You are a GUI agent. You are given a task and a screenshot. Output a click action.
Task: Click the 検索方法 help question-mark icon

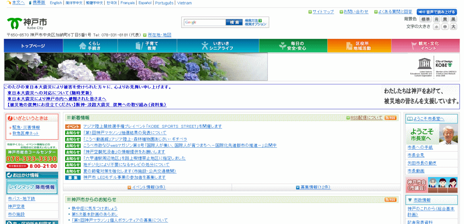pos(260,21)
